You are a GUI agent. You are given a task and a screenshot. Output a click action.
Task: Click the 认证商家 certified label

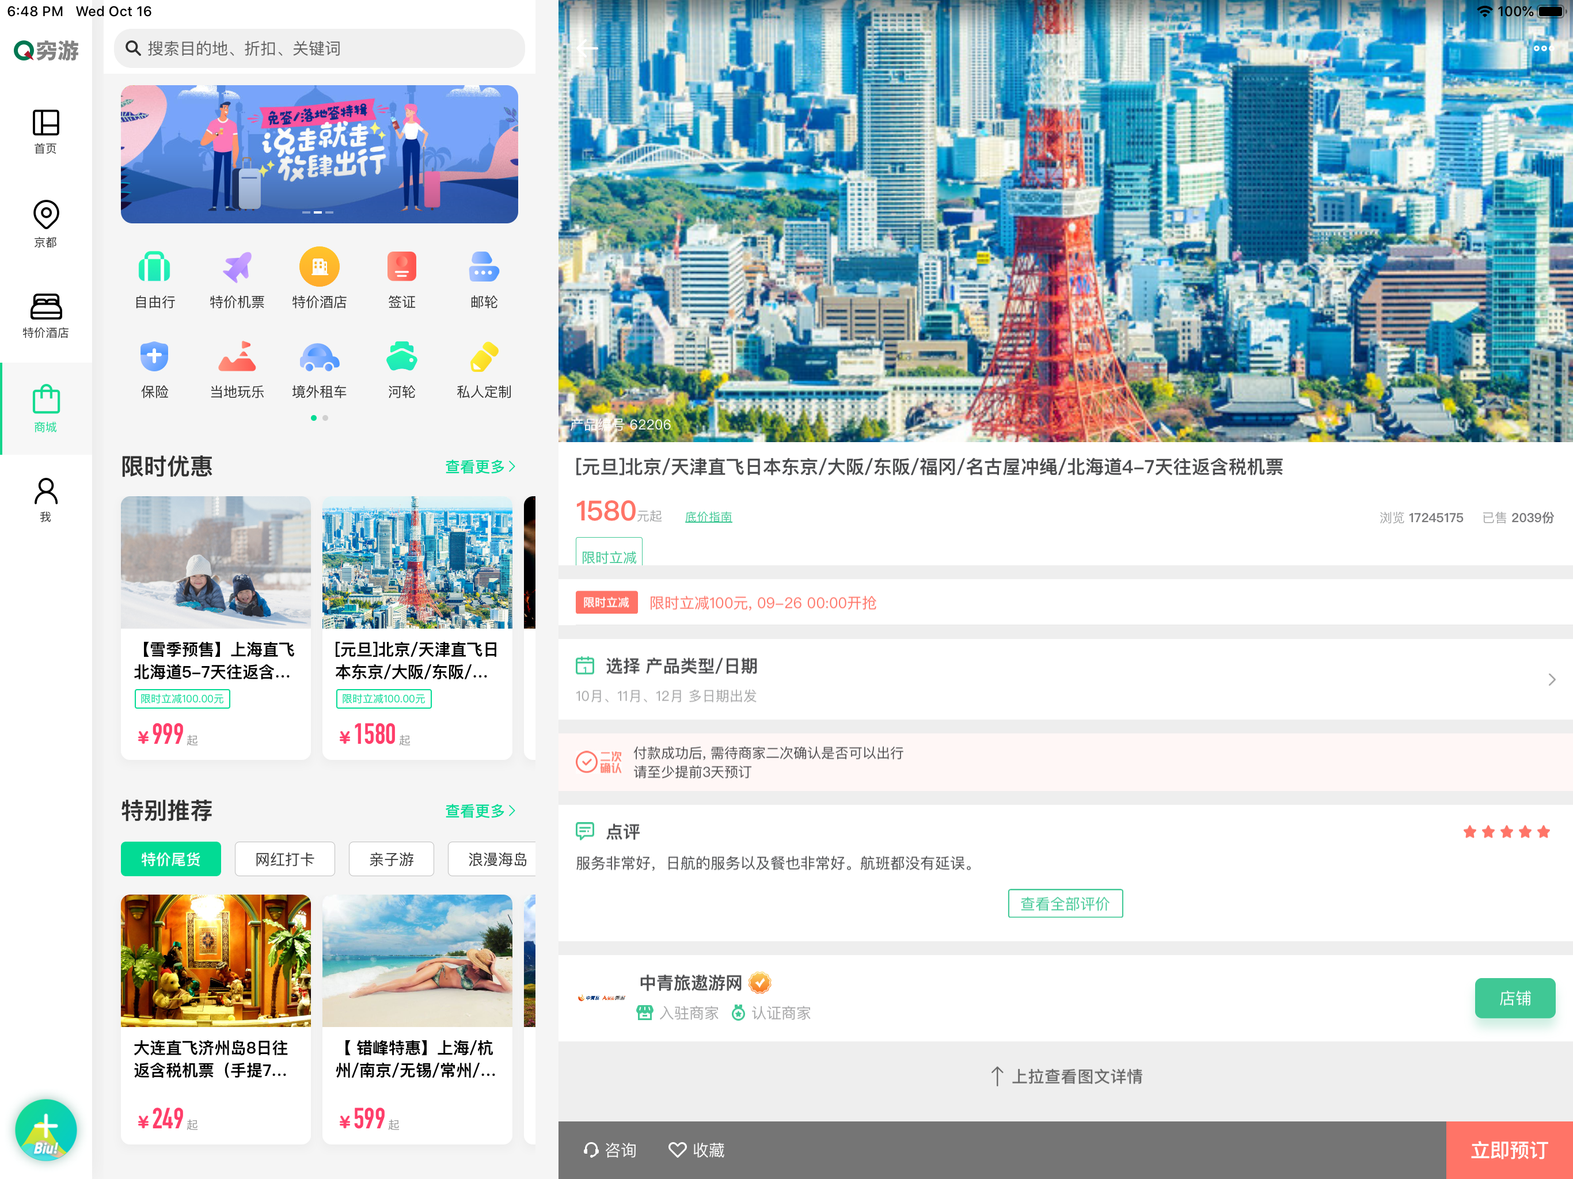pos(771,1013)
